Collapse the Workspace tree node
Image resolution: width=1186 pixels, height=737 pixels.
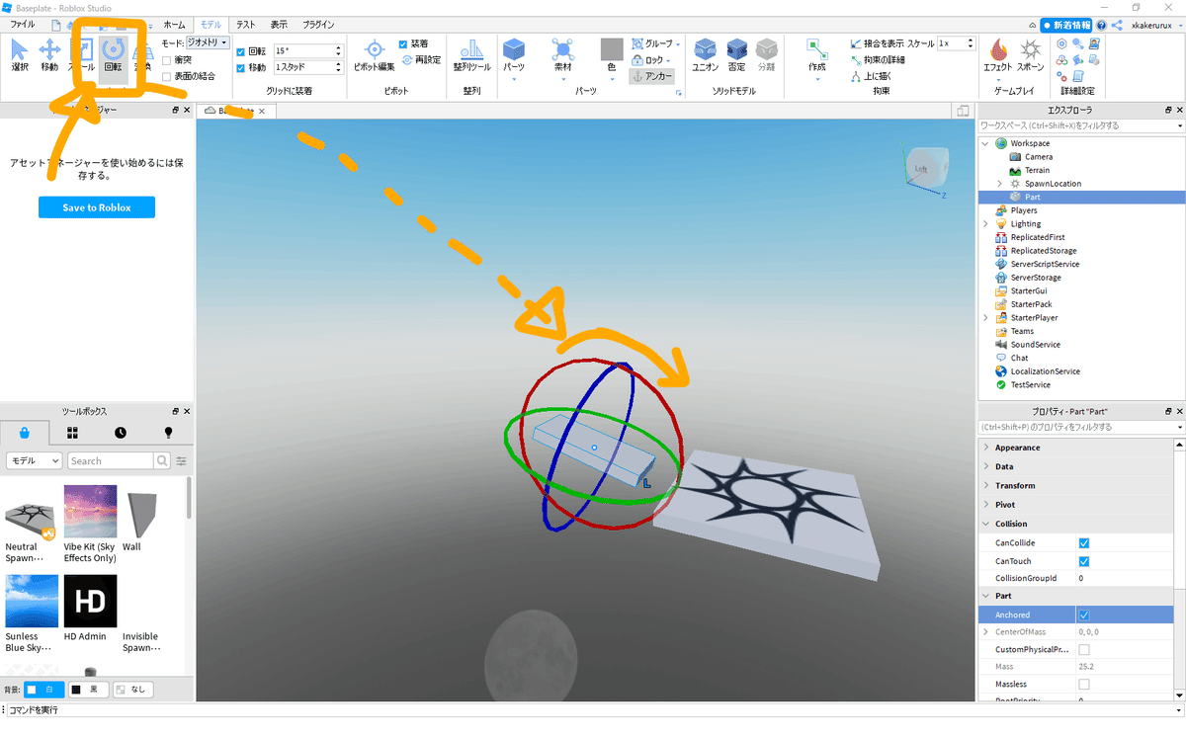click(985, 143)
